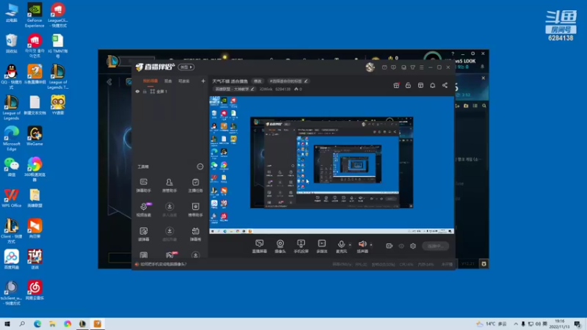Open Microsoft Edge from the taskbar
The height and width of the screenshot is (330, 587).
point(37,323)
